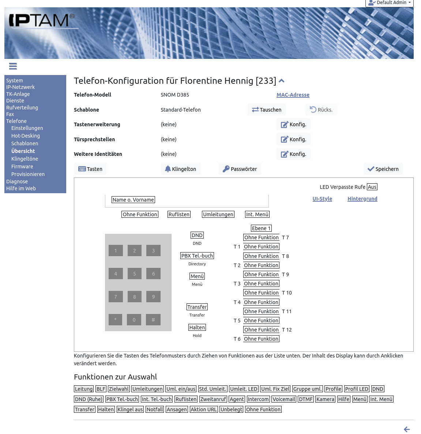Click the Hintergrund link
This screenshot has height=434, width=421.
click(x=362, y=199)
